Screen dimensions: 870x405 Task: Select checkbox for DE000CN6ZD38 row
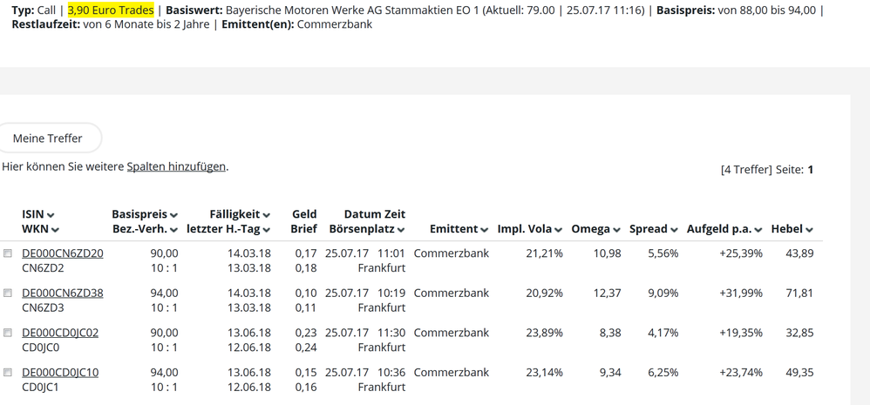coord(8,294)
